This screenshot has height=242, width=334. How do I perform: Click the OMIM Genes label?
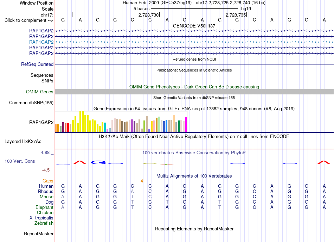pyautogui.click(x=40, y=92)
